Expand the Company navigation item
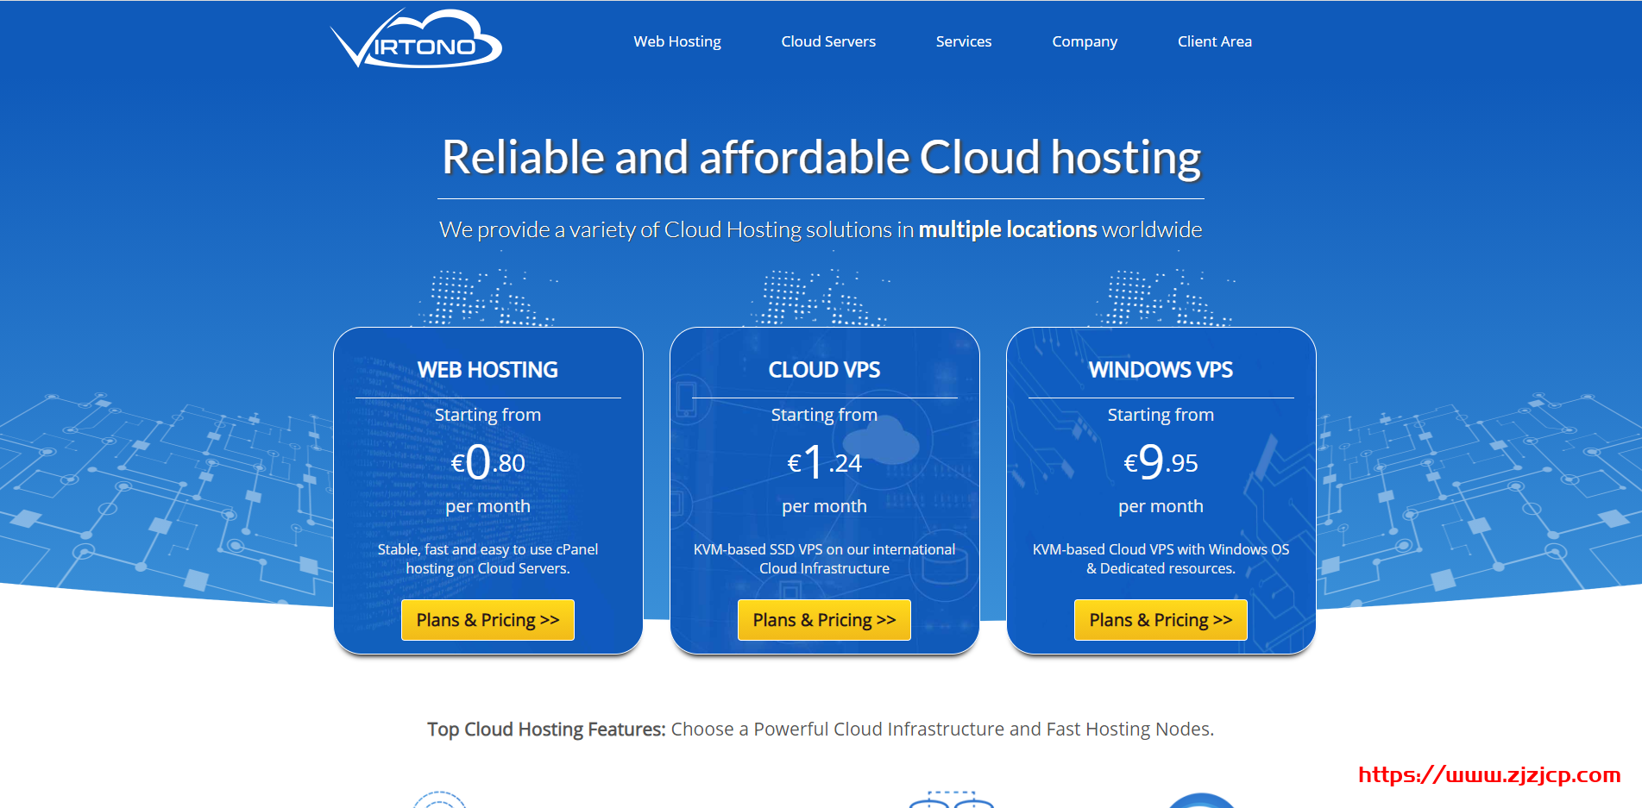Screen dimensions: 1642x808 (1084, 41)
